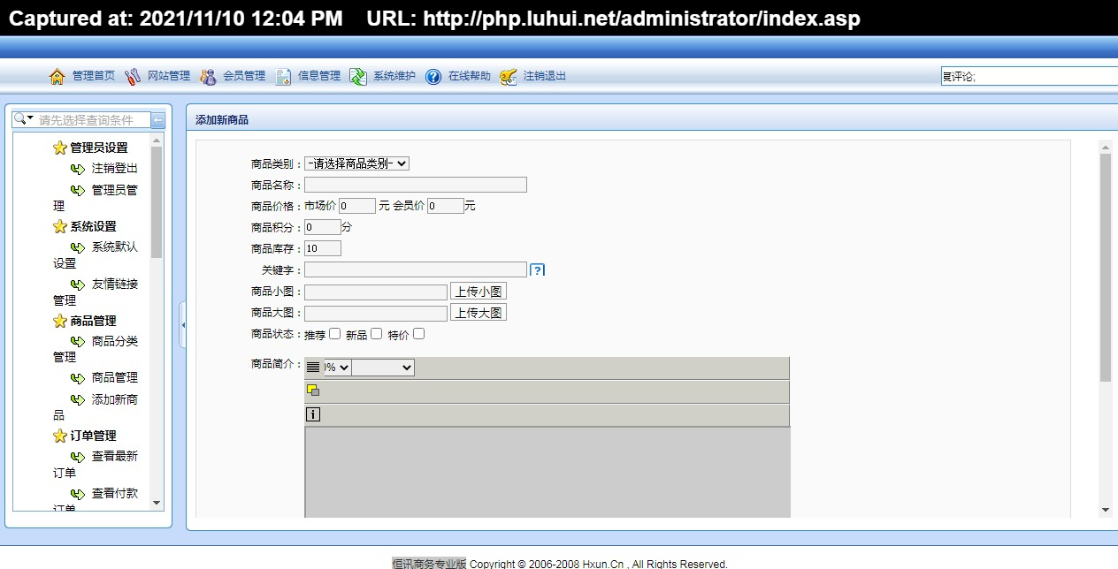Click the top-right text box containing 评论
The height and width of the screenshot is (569, 1118).
pyautogui.click(x=1030, y=77)
